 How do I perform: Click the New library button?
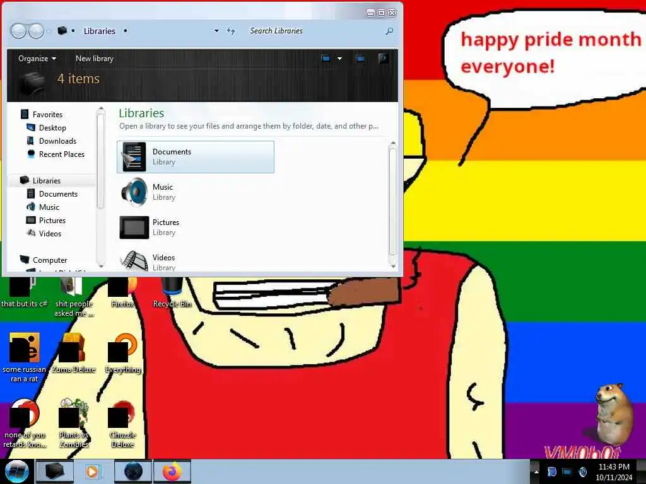[x=95, y=59]
